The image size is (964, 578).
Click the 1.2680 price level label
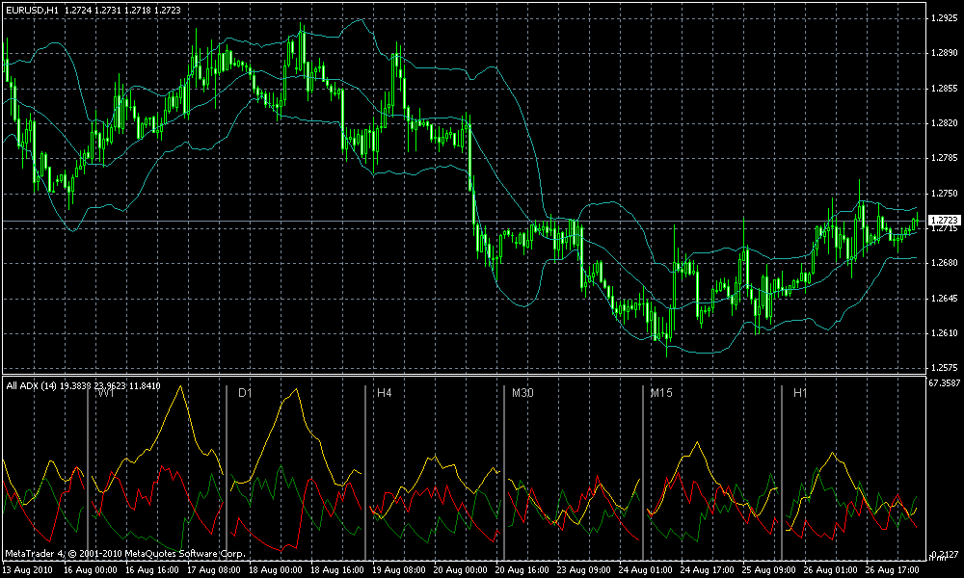pos(946,264)
